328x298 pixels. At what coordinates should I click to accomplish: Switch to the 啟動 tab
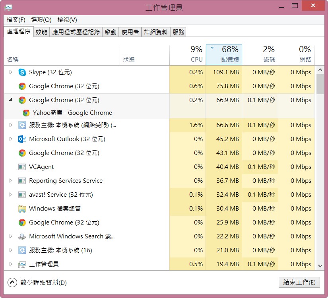(x=111, y=32)
